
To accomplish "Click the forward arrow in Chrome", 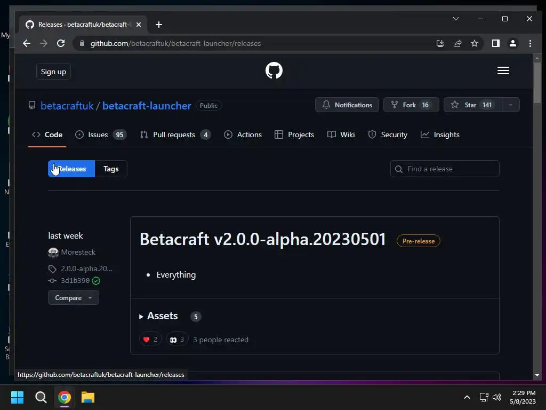I will click(x=44, y=43).
